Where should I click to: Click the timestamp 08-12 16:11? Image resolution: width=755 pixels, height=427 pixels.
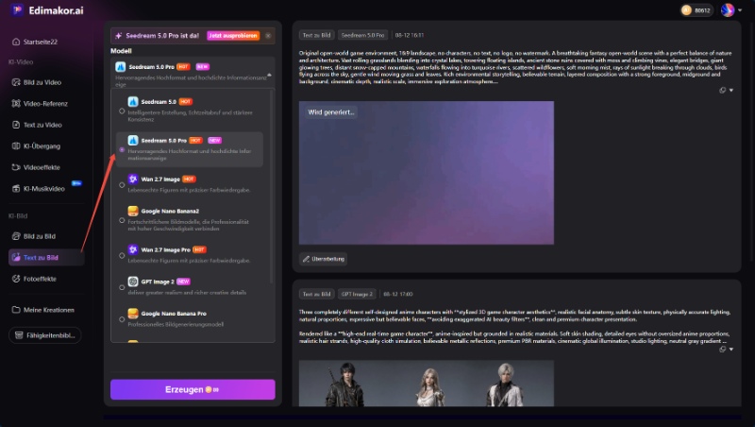[x=410, y=35]
